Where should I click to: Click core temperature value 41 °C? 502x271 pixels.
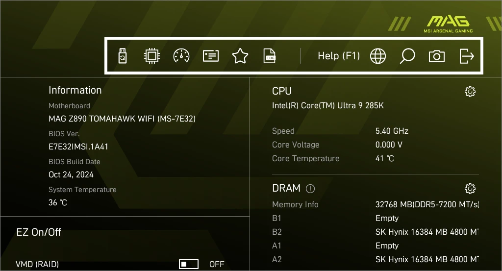point(384,158)
